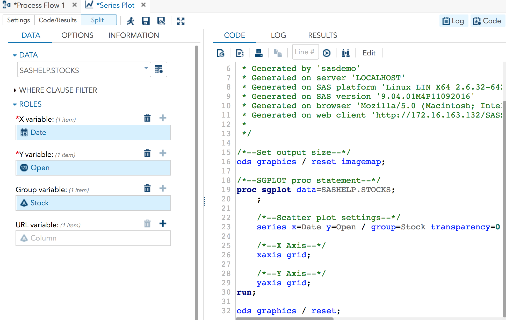Toggle Line # display in the editor

pyautogui.click(x=305, y=52)
